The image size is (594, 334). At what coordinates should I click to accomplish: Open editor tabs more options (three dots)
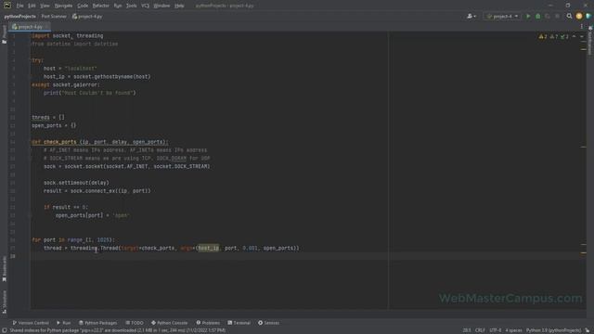582,27
